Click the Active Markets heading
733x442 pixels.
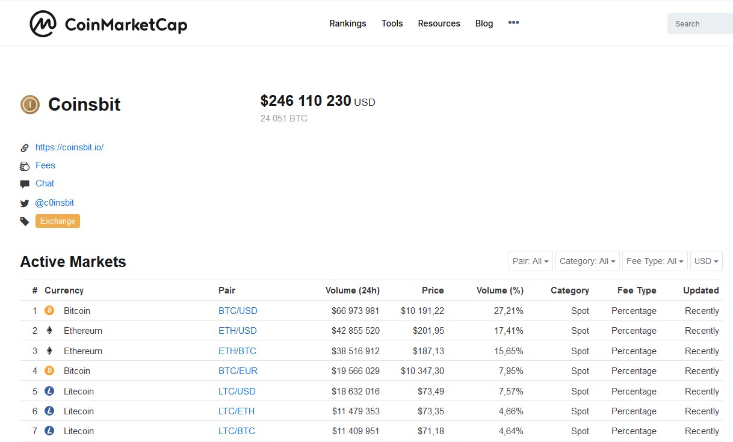pos(73,262)
